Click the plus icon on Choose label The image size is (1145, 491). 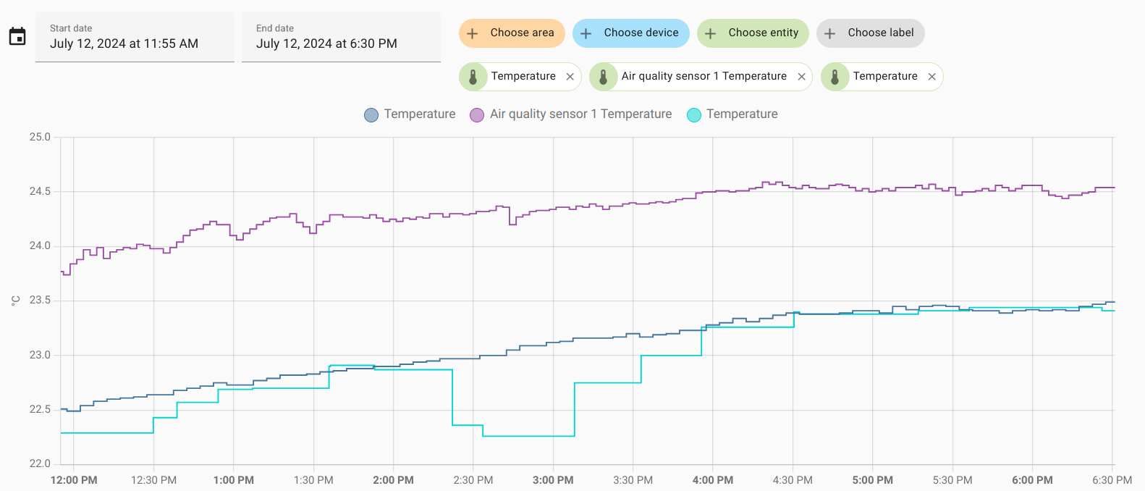tap(830, 33)
